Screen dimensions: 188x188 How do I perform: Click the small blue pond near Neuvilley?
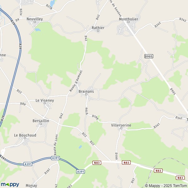38,30
